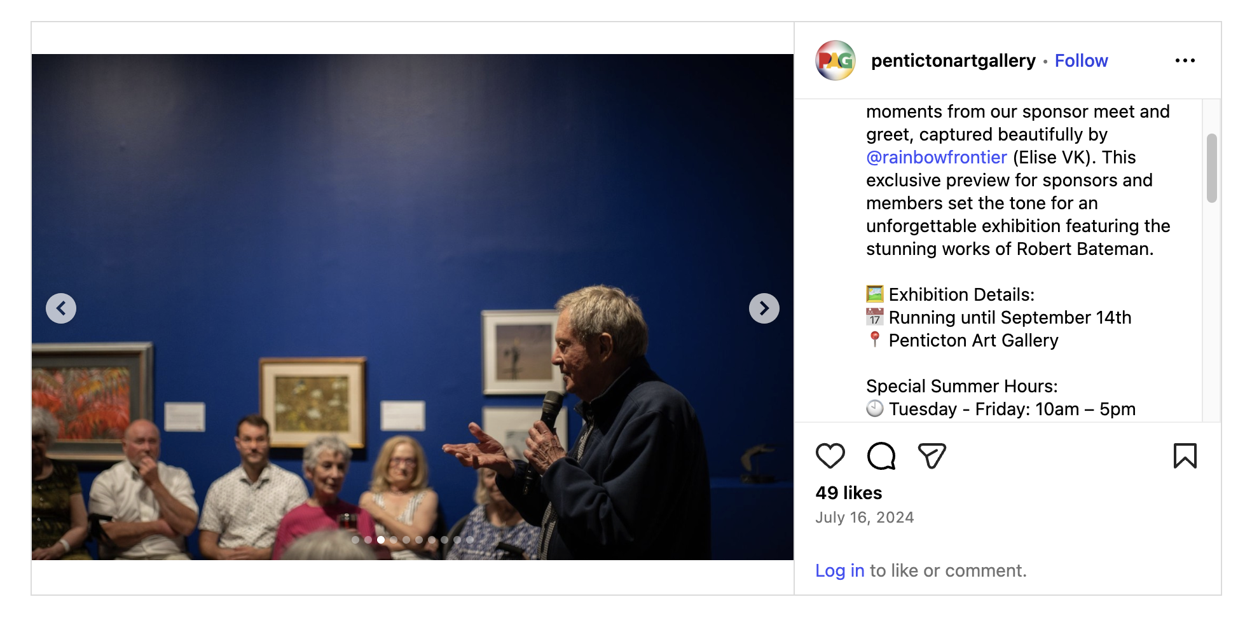This screenshot has width=1245, height=632.
Task: Share the post using the paper plane icon
Action: 932,456
